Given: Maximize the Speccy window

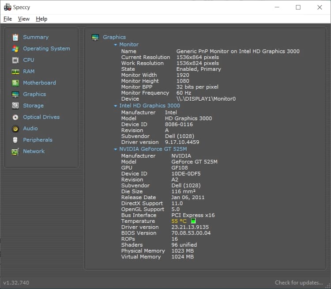Looking at the screenshot, I should (298, 8).
